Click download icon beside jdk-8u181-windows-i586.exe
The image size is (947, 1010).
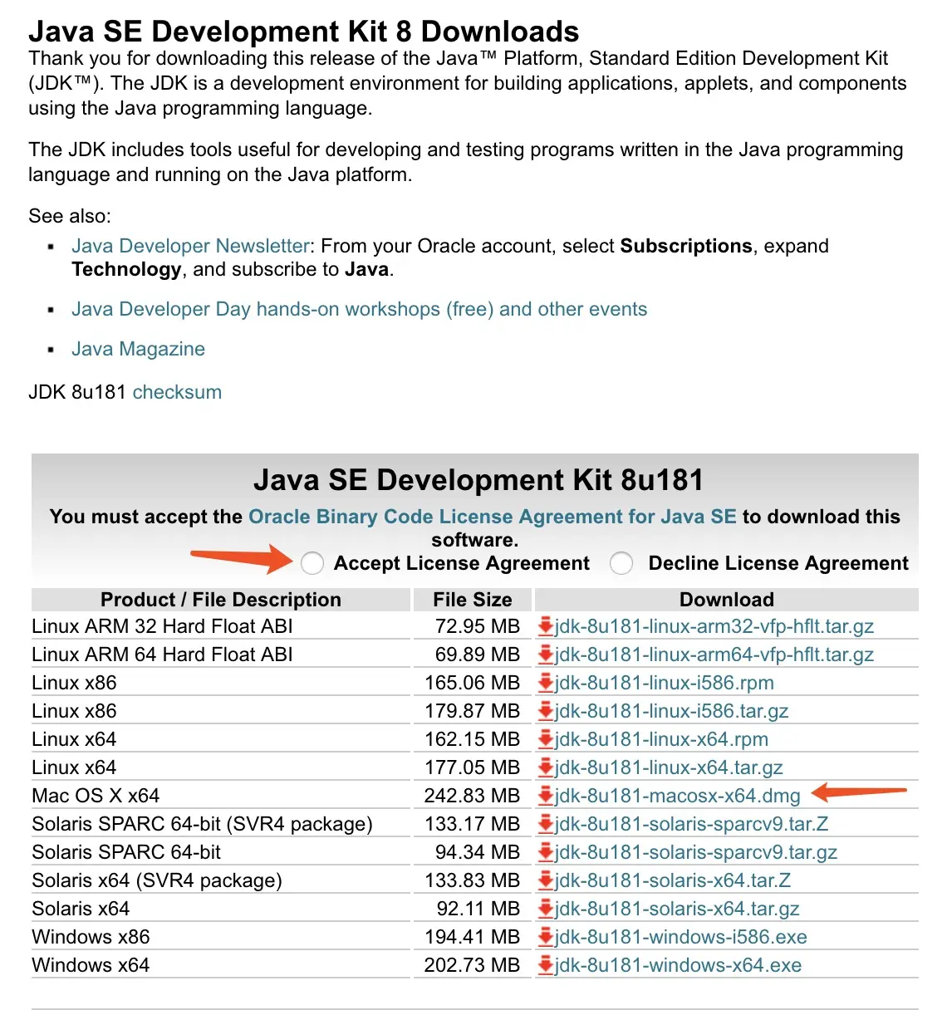pyautogui.click(x=546, y=937)
